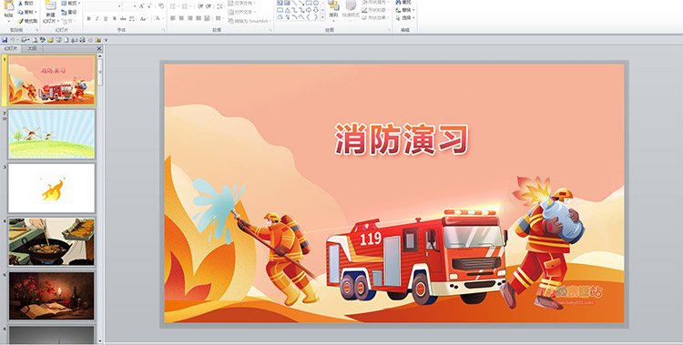Toggle Bold formatting in the font group
Viewport: 683px width, 345px height.
[89, 19]
